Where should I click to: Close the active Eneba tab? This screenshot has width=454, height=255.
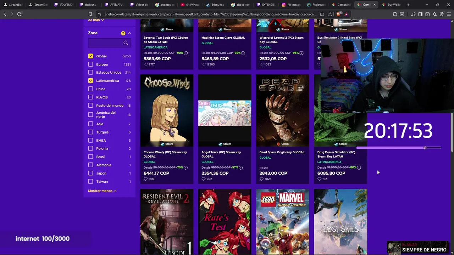[x=374, y=5]
